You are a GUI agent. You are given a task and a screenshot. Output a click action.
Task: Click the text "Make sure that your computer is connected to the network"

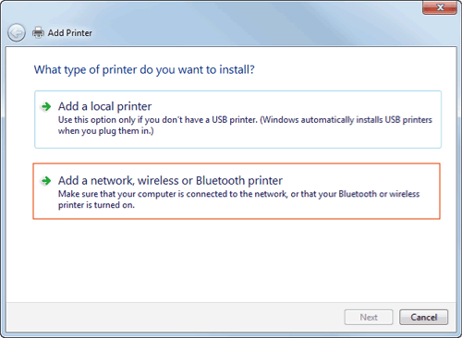pyautogui.click(x=173, y=194)
